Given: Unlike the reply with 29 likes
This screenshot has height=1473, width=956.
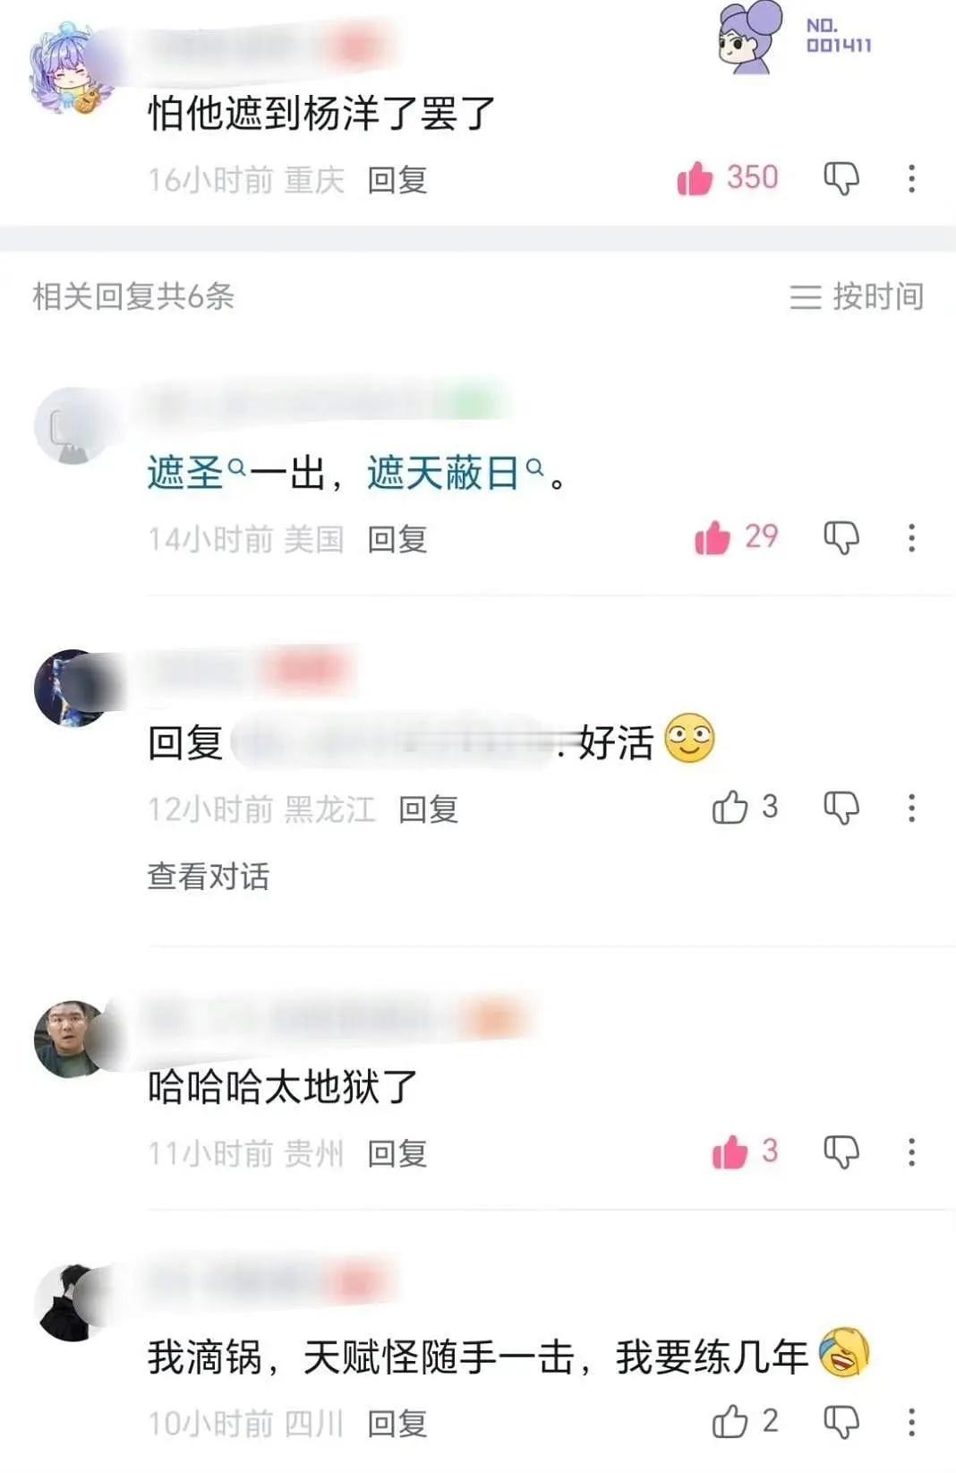Looking at the screenshot, I should tap(713, 537).
